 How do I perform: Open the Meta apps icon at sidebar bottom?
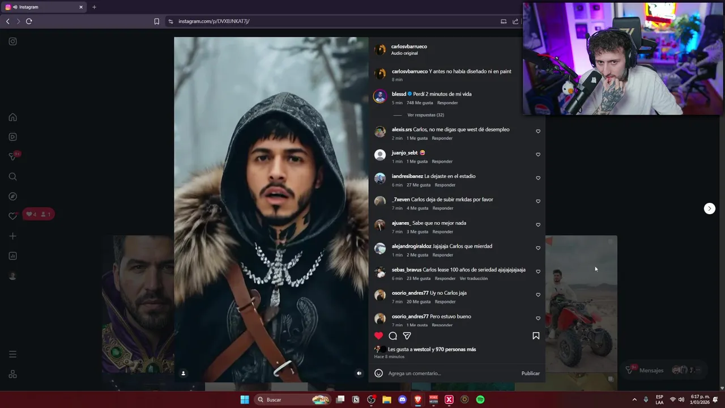click(x=12, y=374)
